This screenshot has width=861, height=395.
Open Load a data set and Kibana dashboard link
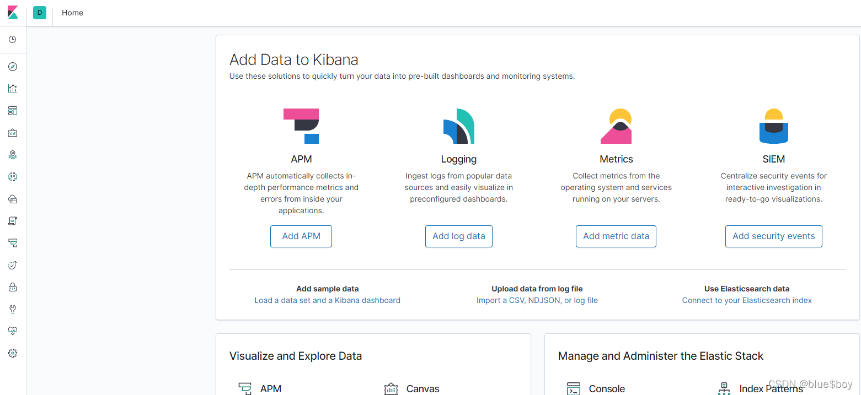(328, 300)
